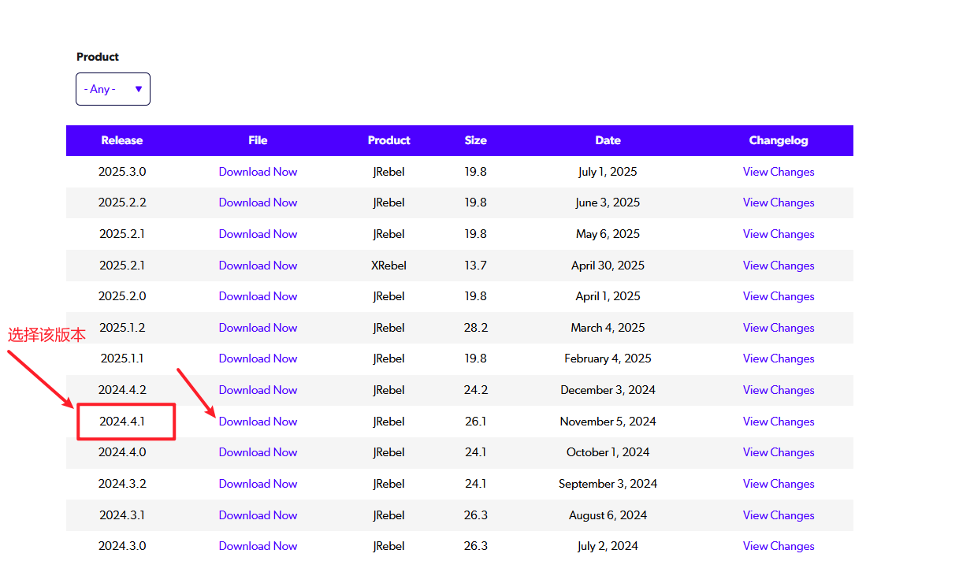Viewport: 959px width, 561px height.
Task: Click the date July 1, 2025
Action: coord(608,172)
